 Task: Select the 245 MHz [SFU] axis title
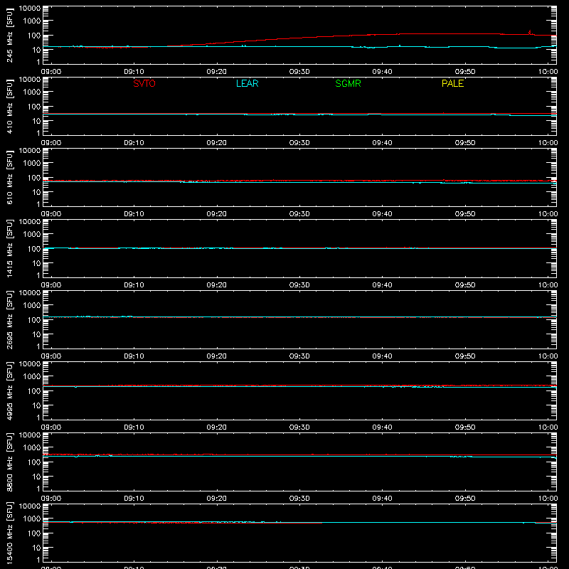9,35
